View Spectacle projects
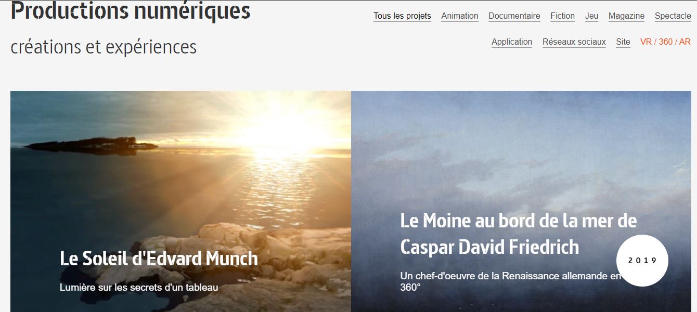 click(x=673, y=16)
